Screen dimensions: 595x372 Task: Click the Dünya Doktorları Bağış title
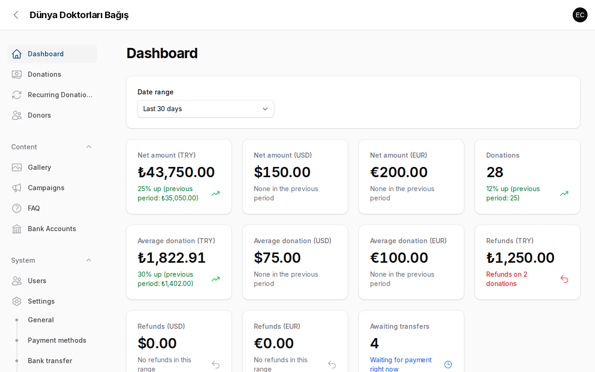pos(79,15)
